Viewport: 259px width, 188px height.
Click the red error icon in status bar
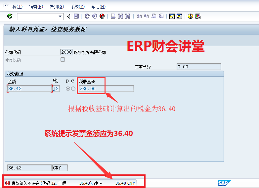tap(8, 183)
